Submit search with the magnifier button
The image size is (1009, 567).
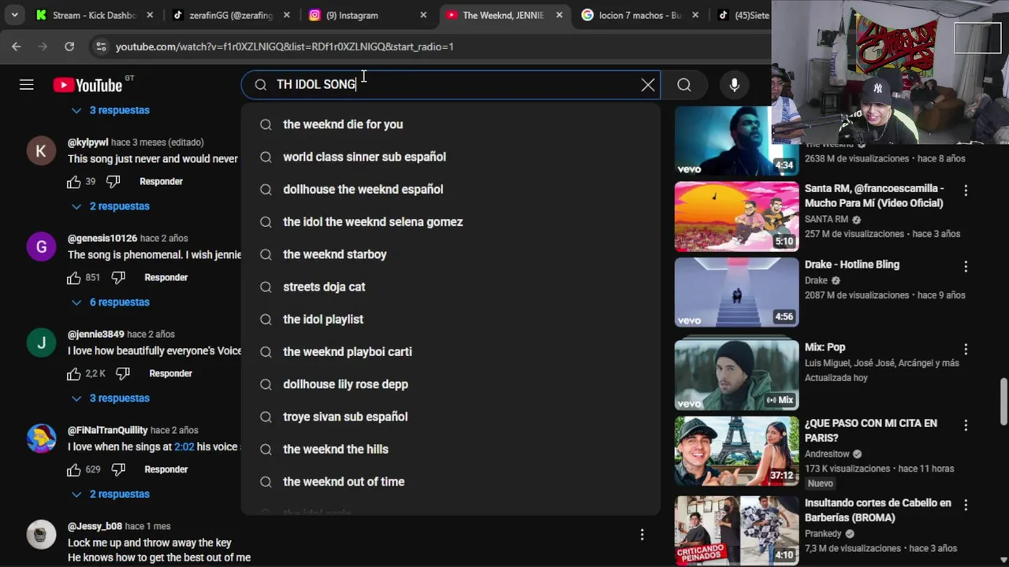click(x=684, y=84)
